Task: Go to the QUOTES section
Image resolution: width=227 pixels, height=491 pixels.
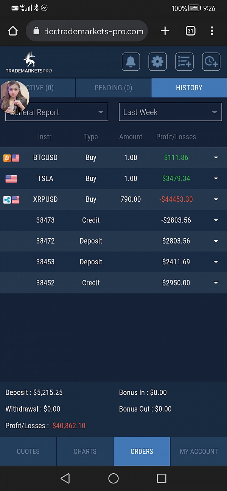Action: click(28, 451)
